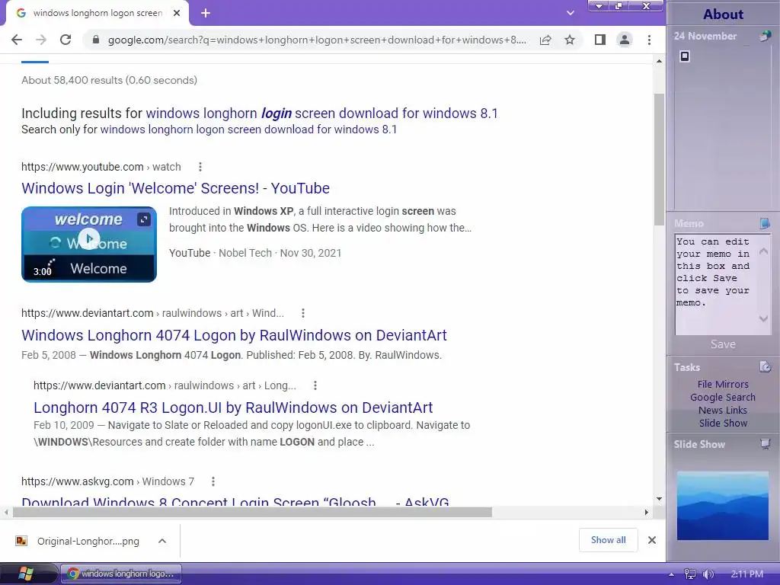Open options for first DeviantArt result
Screen dimensions: 780x585
303,313
